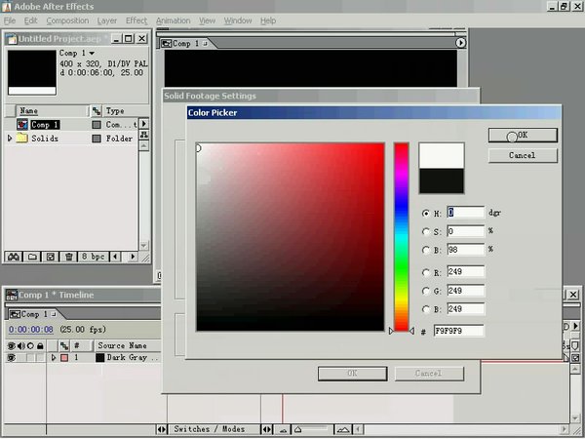
Task: Click the timeline zoom slider handle
Action: (x=297, y=429)
